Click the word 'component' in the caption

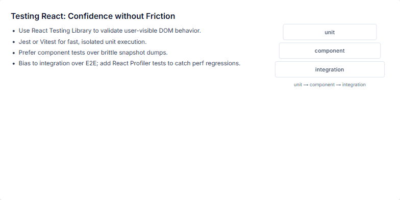(x=322, y=85)
